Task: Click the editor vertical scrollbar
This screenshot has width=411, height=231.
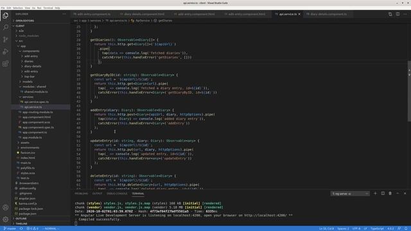Action: coord(409,91)
